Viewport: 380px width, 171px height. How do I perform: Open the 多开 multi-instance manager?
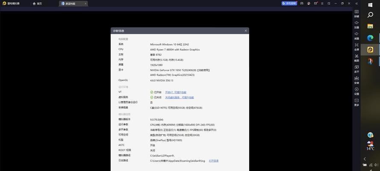coord(356,69)
